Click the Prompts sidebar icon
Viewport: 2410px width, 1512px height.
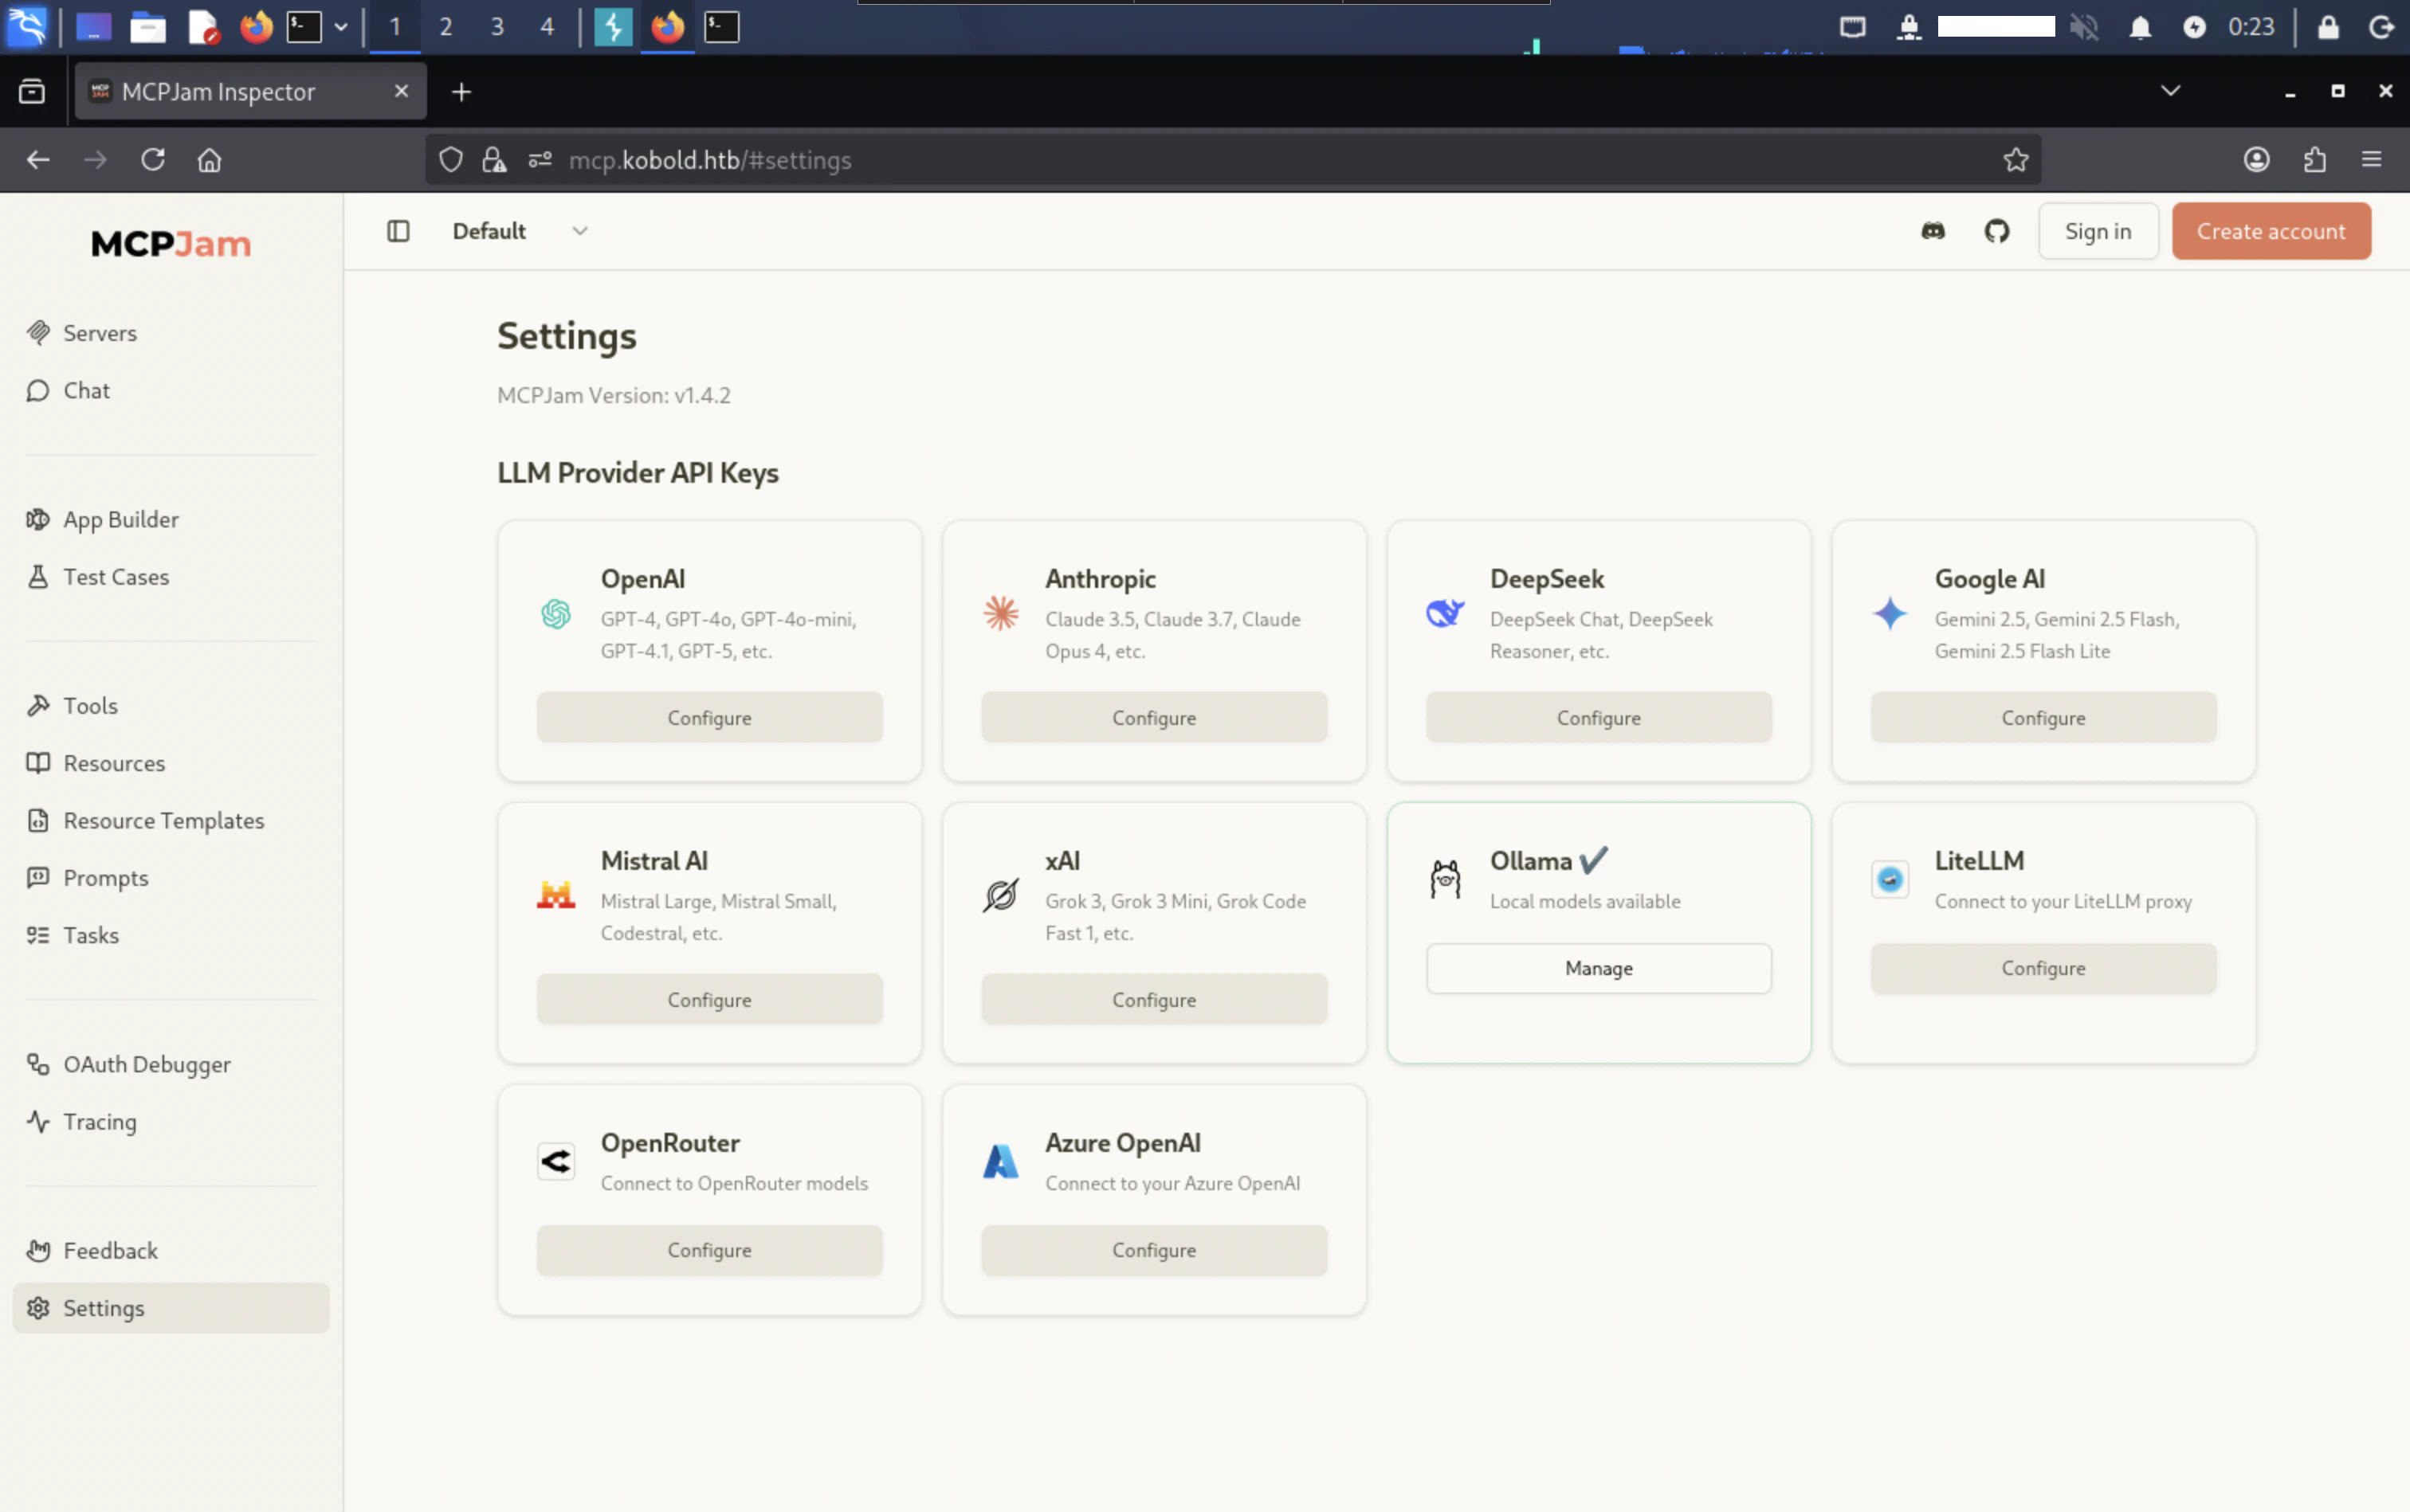(38, 878)
